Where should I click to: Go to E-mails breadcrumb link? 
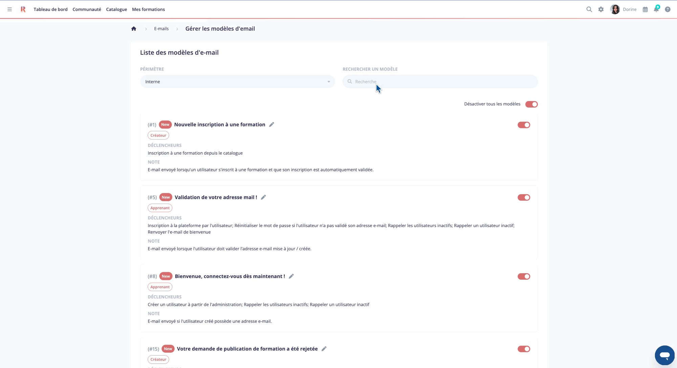[x=161, y=29]
